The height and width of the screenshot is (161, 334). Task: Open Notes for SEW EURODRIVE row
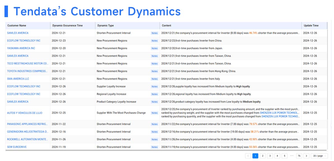tap(154, 147)
